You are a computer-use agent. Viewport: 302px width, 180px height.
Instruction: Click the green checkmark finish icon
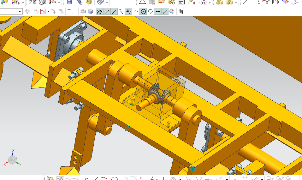click(x=4, y=2)
